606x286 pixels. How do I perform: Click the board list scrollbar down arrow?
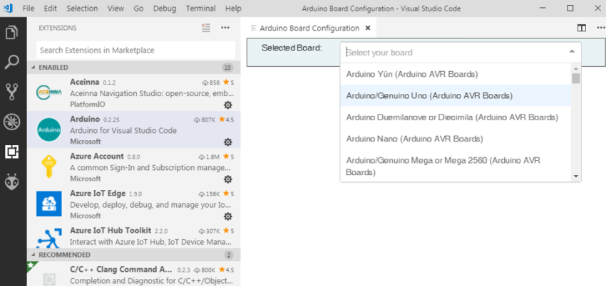(x=575, y=176)
